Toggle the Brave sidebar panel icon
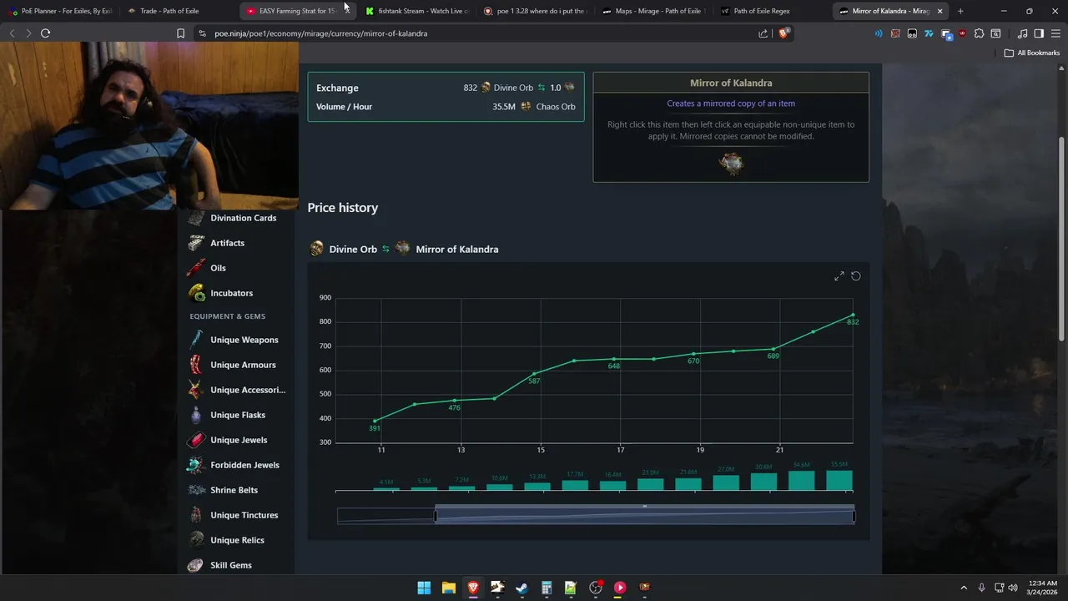 click(x=1039, y=33)
